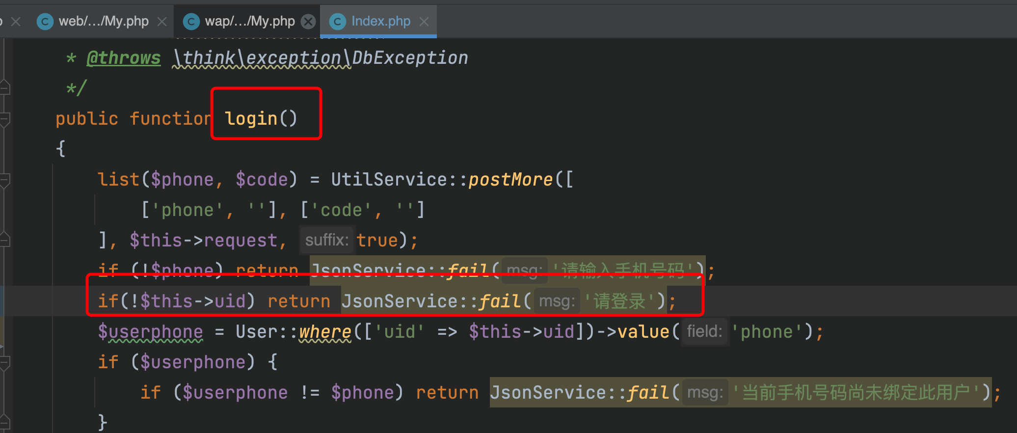Click the 'true' value after suffix hint
Screen dimensions: 1017x433
click(x=377, y=241)
